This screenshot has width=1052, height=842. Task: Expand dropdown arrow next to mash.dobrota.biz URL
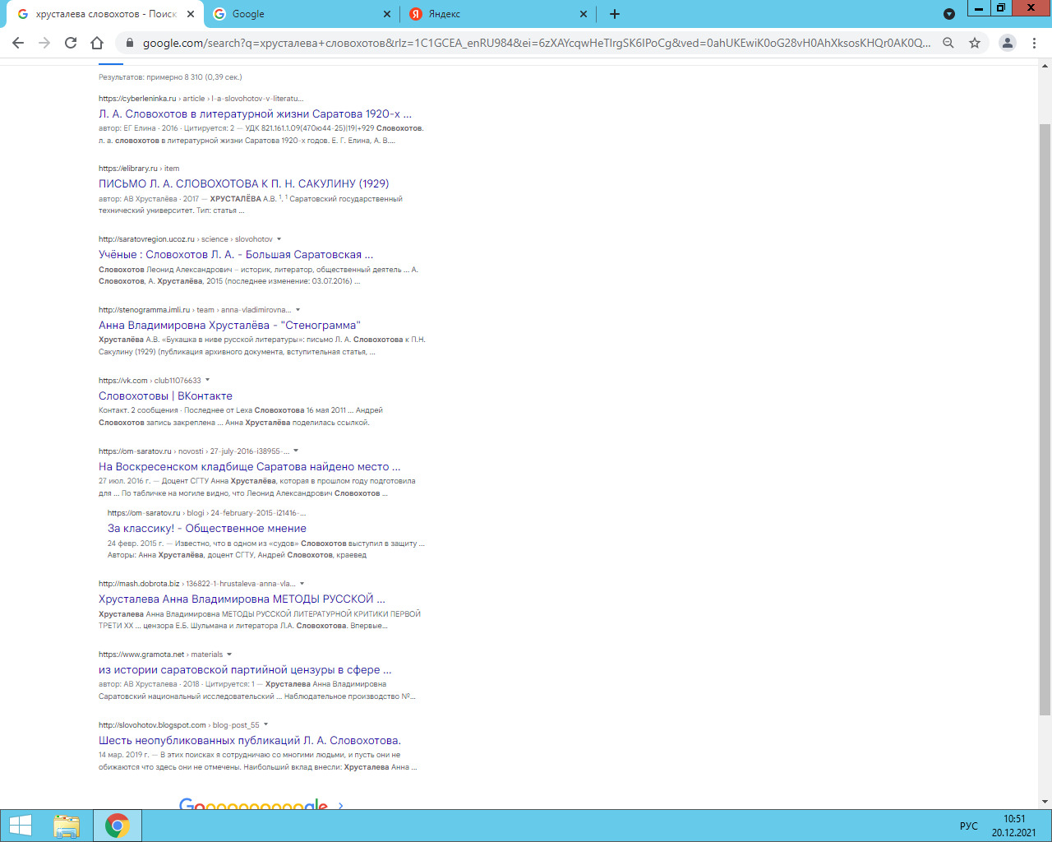point(302,584)
